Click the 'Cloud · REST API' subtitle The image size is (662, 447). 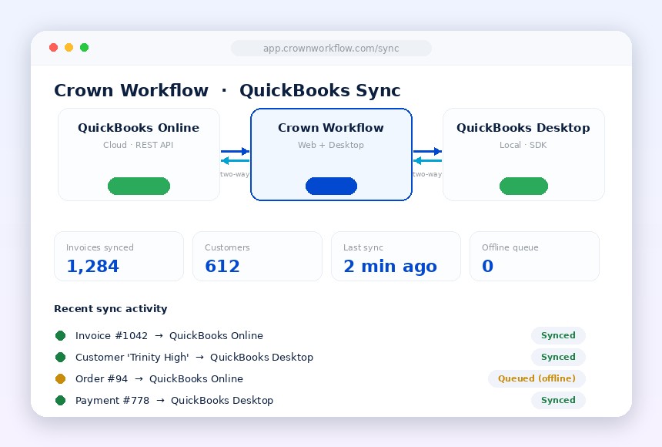pyautogui.click(x=138, y=145)
